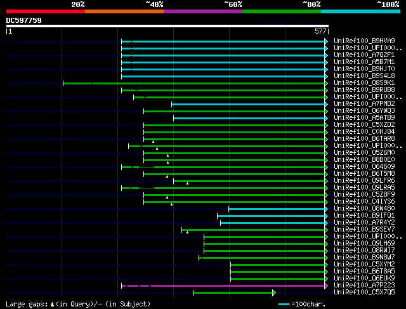Click the UniRef100_C5X7Q5 label
This screenshot has height=309, width=406.
pos(364,293)
